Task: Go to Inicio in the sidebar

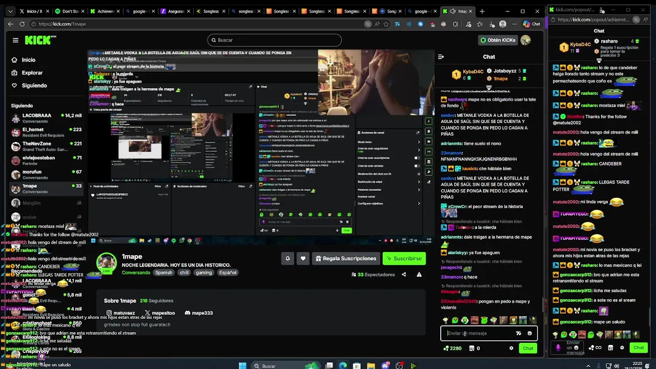Action: [x=29, y=60]
